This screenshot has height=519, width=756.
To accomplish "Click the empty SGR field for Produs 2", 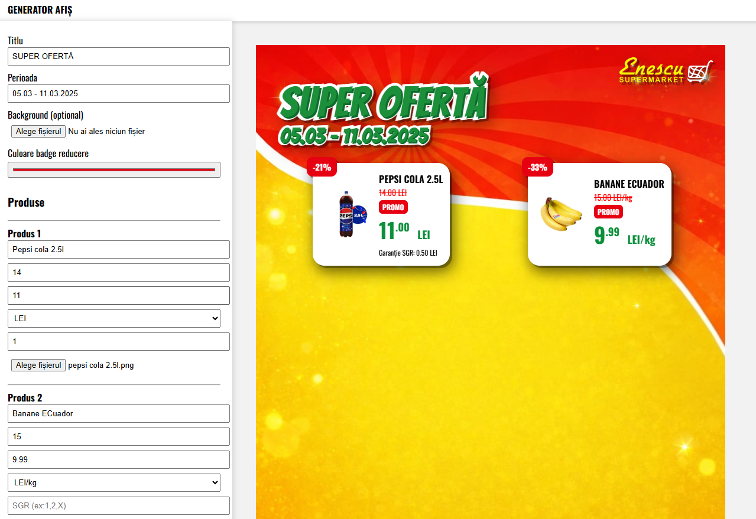I will click(x=118, y=506).
